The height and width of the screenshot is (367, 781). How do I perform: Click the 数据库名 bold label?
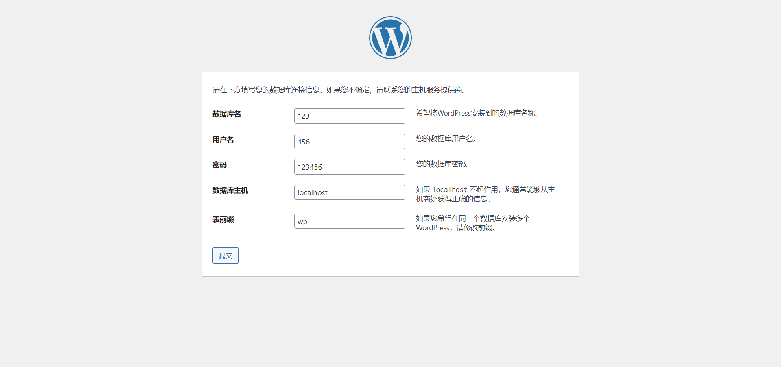[227, 114]
